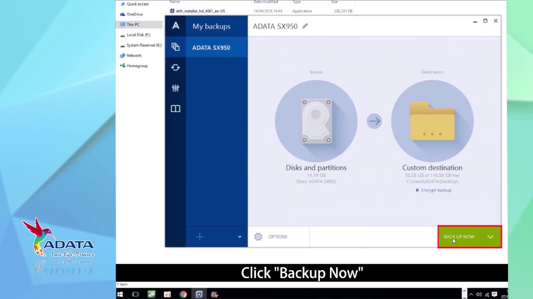The height and width of the screenshot is (299, 533).
Task: Click the volume icon in system tray
Action: tap(479, 295)
